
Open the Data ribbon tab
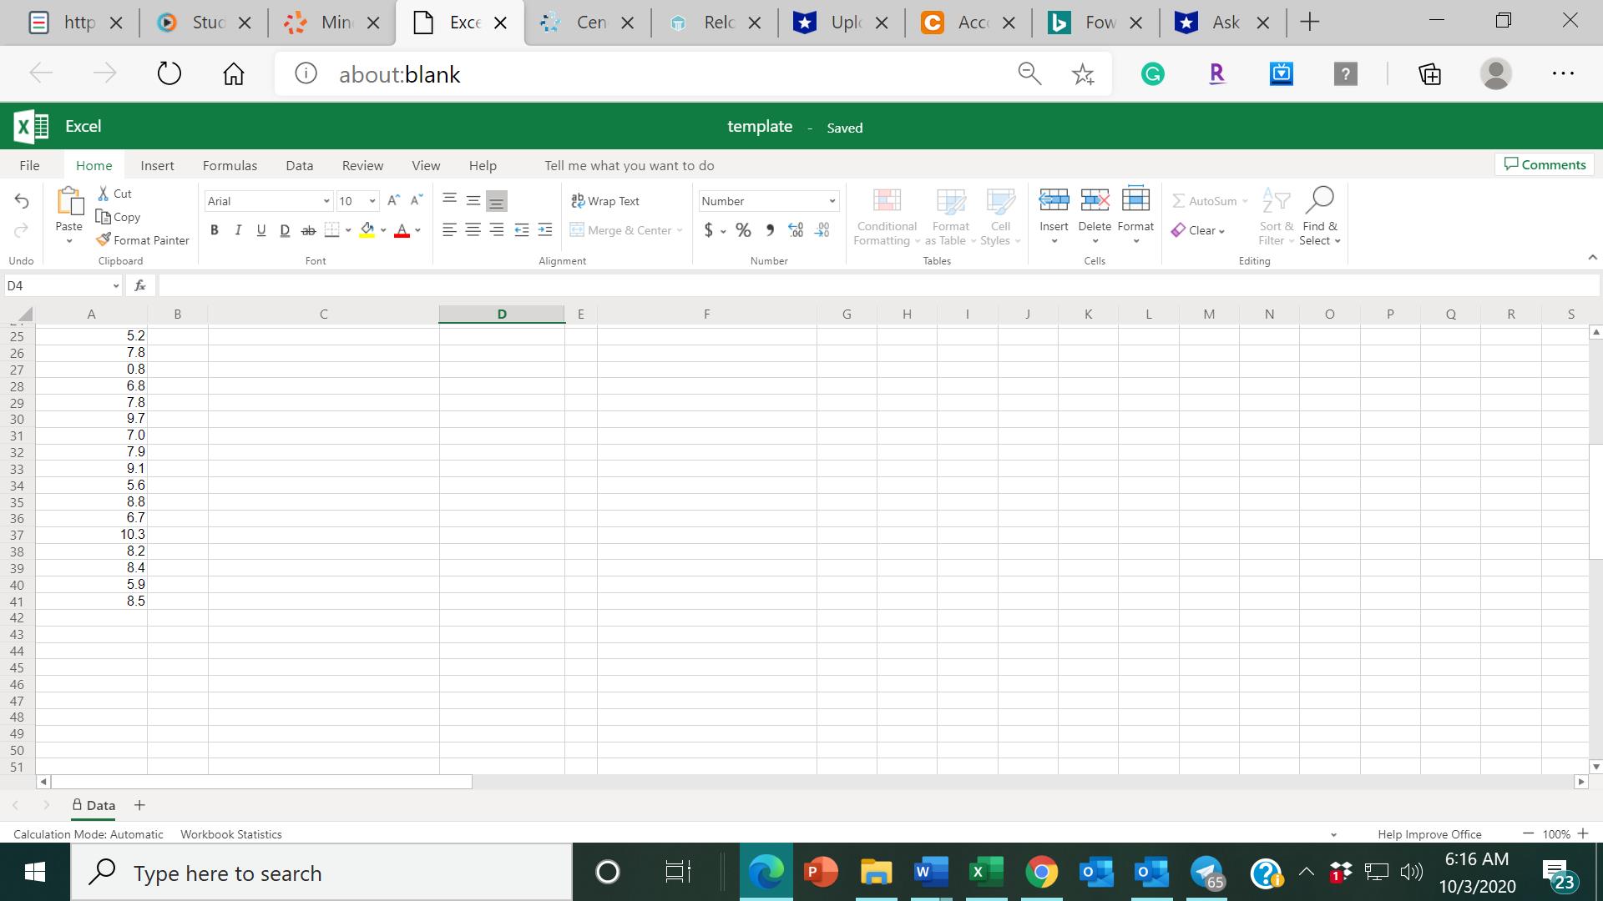pos(299,165)
